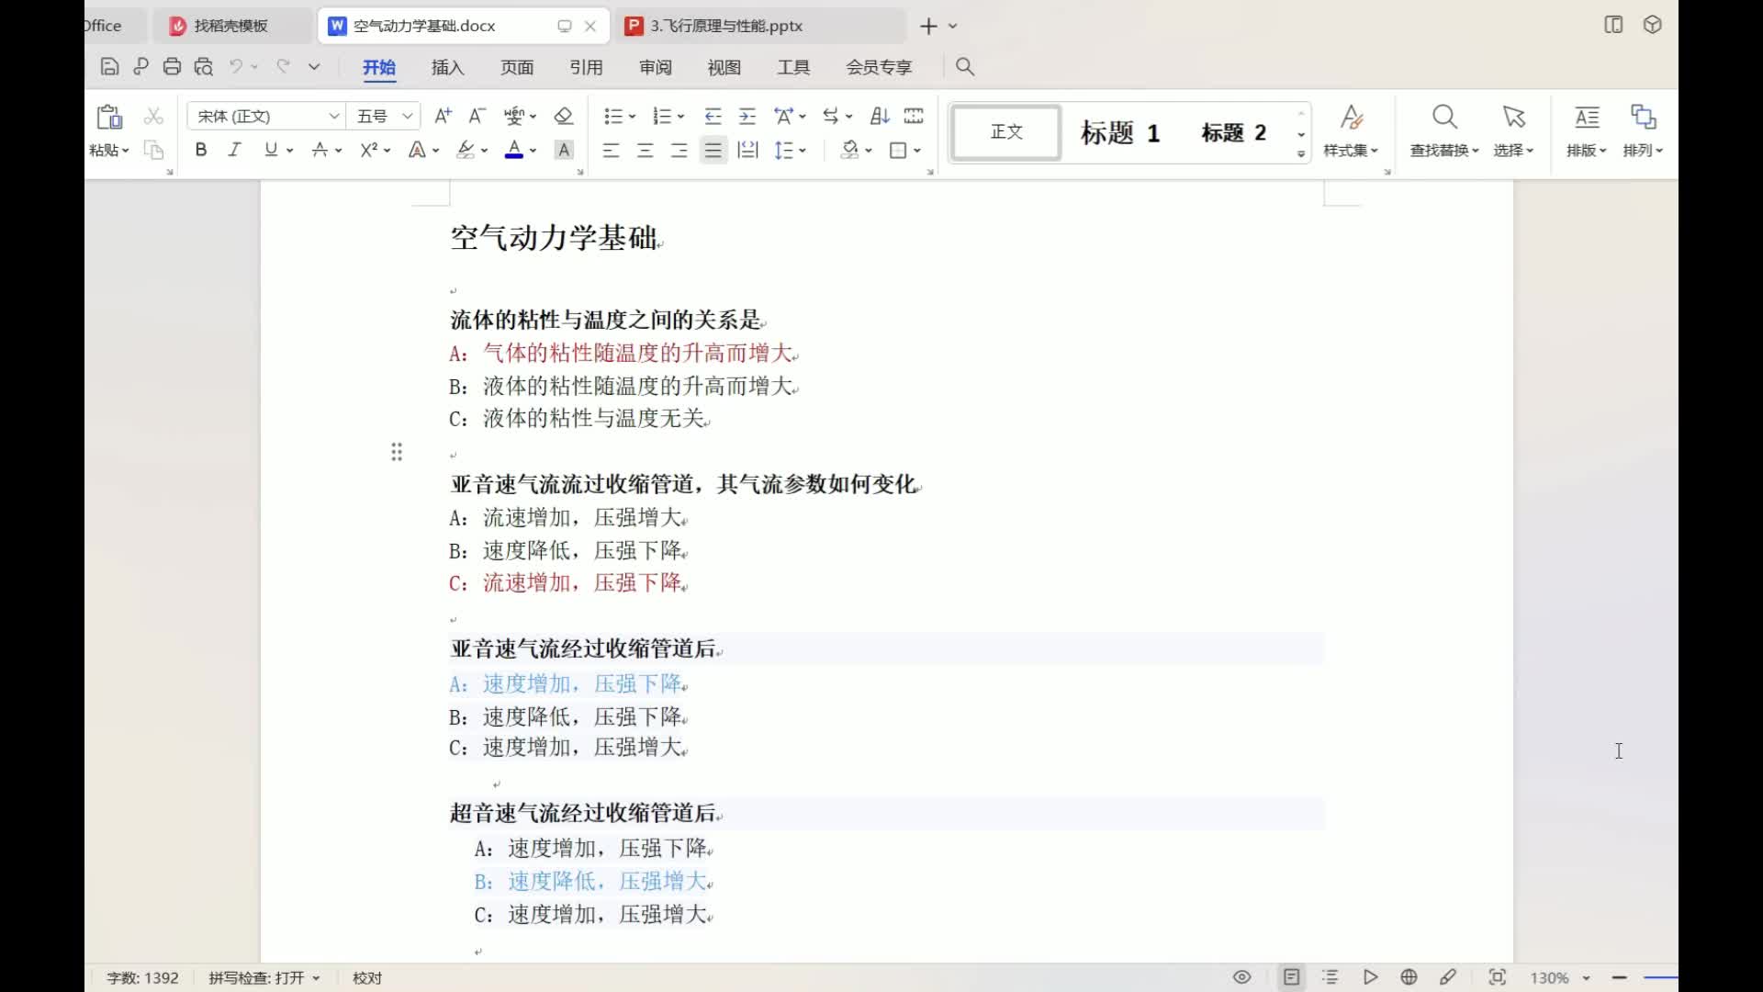Click the sort icon in paragraph group

pos(880,116)
